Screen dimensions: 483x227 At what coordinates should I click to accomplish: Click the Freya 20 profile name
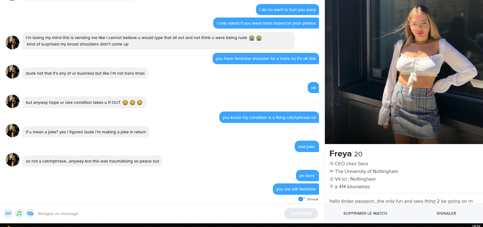pos(346,154)
